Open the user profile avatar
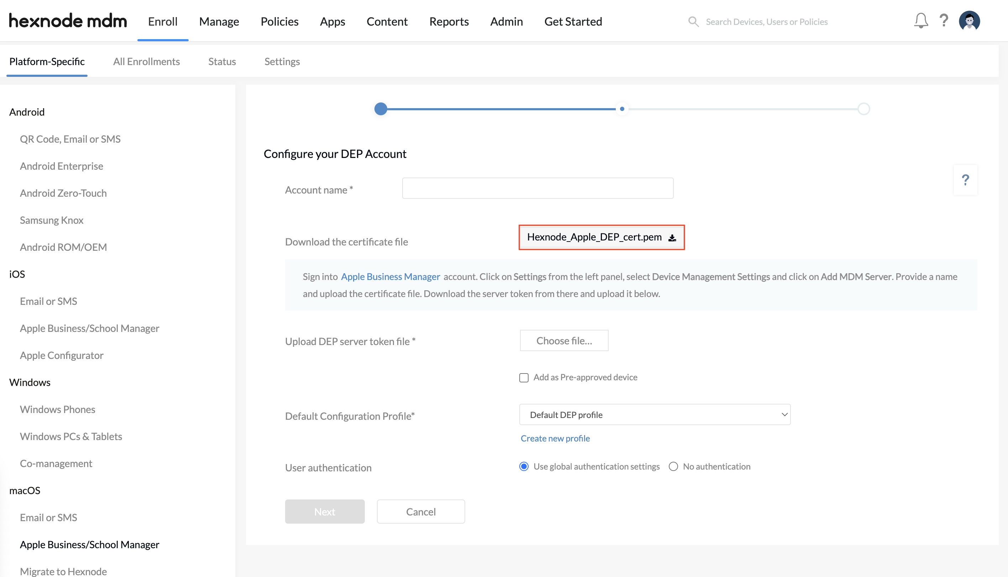Image resolution: width=1008 pixels, height=577 pixels. (x=970, y=21)
